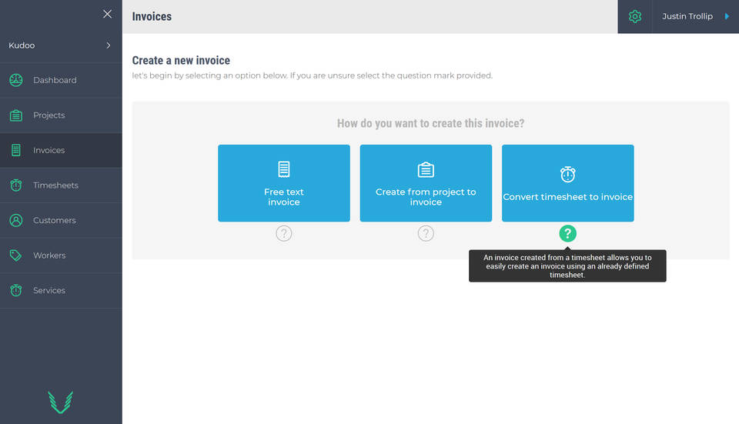Show help for Create from project option
Screen dimensions: 739x424
(x=426, y=233)
